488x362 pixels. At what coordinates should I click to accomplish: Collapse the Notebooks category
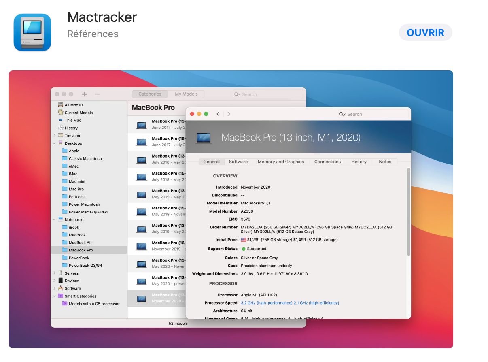55,219
